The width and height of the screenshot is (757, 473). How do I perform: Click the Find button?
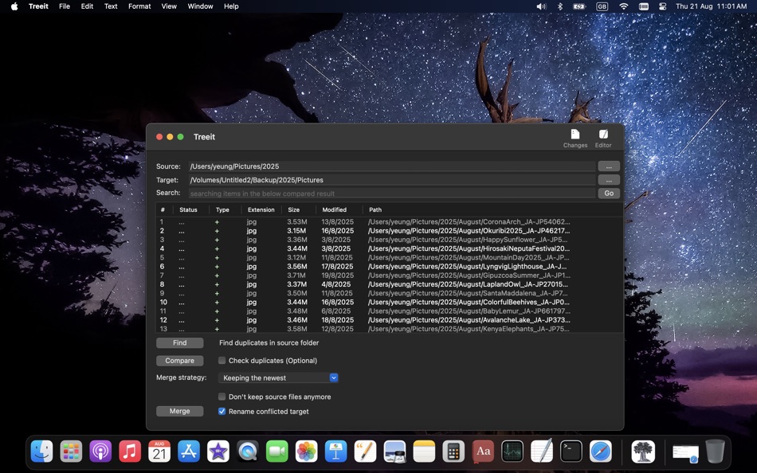pos(179,342)
